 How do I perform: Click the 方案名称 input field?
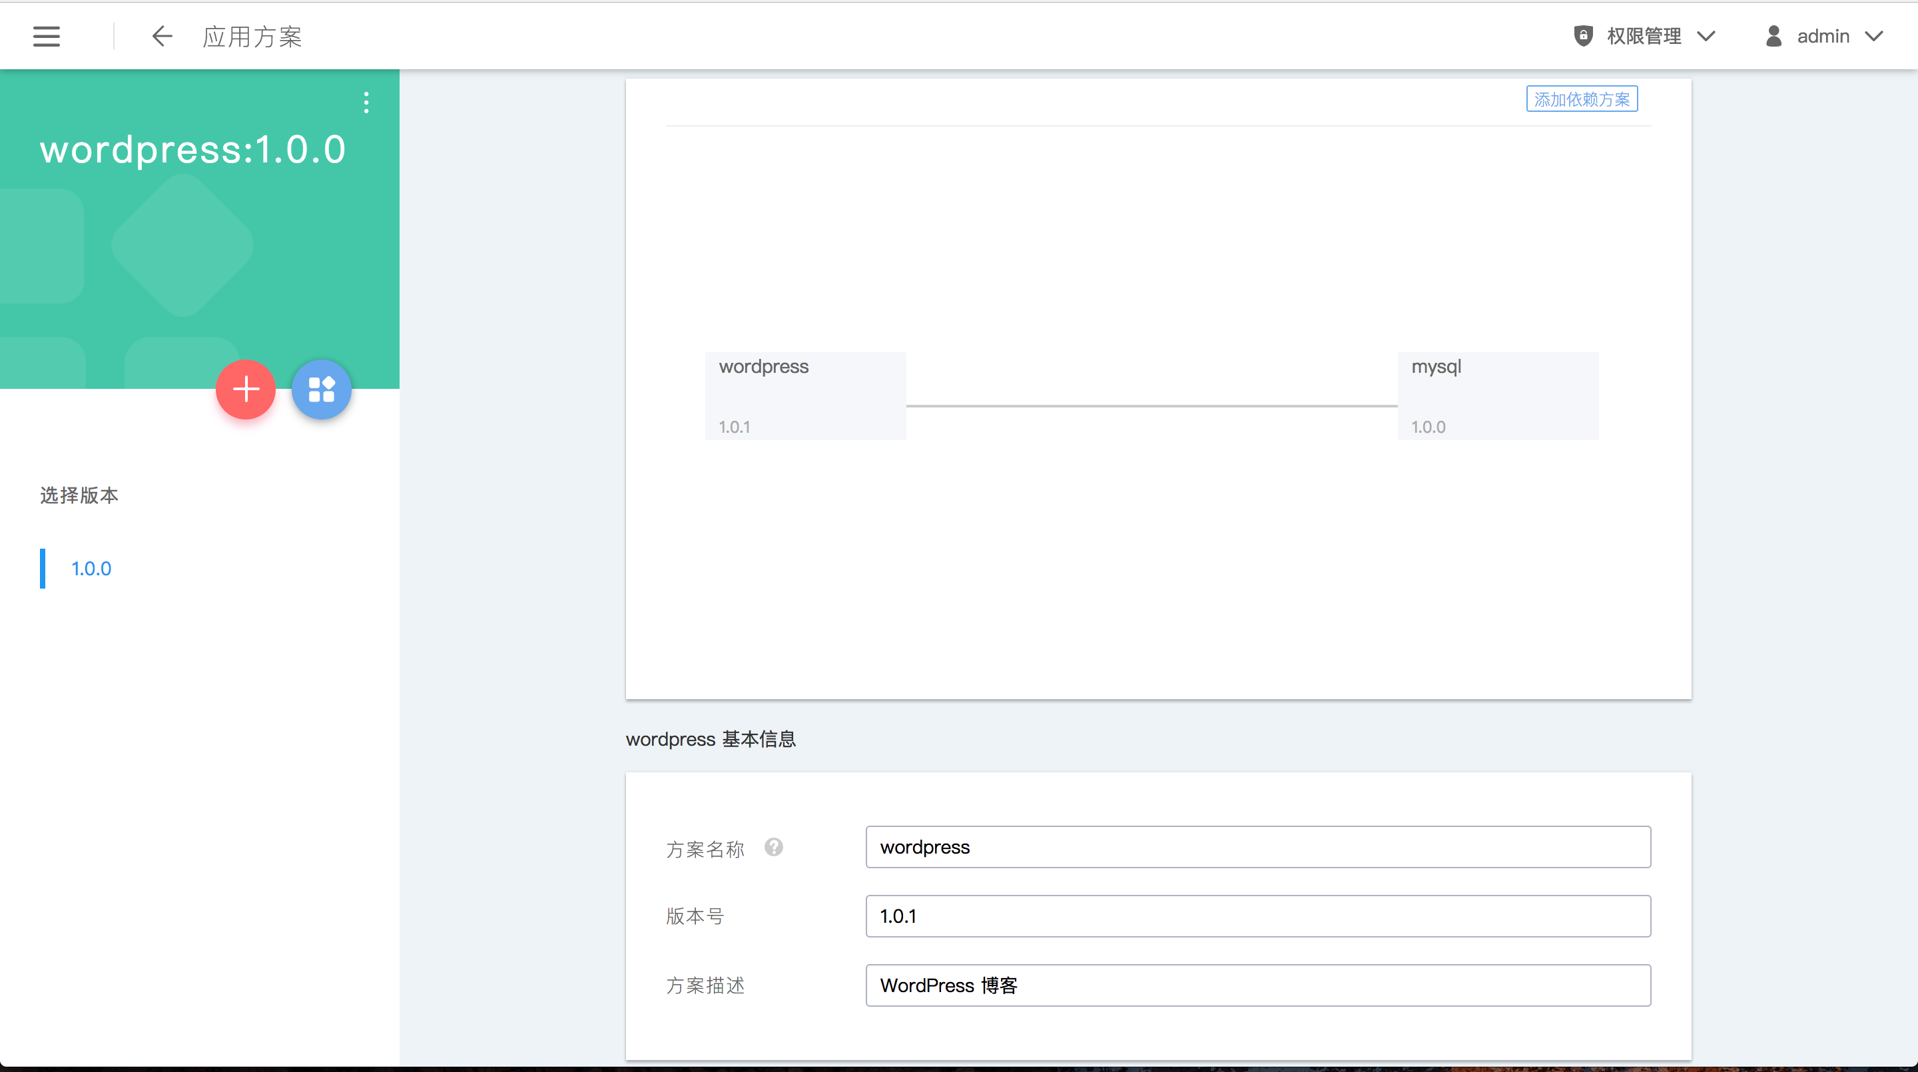(x=1257, y=847)
